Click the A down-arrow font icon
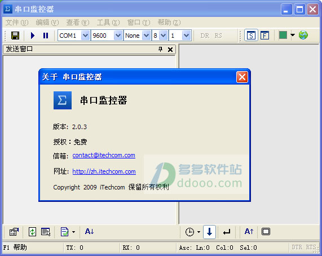This screenshot has height=256, width=322. point(89,232)
